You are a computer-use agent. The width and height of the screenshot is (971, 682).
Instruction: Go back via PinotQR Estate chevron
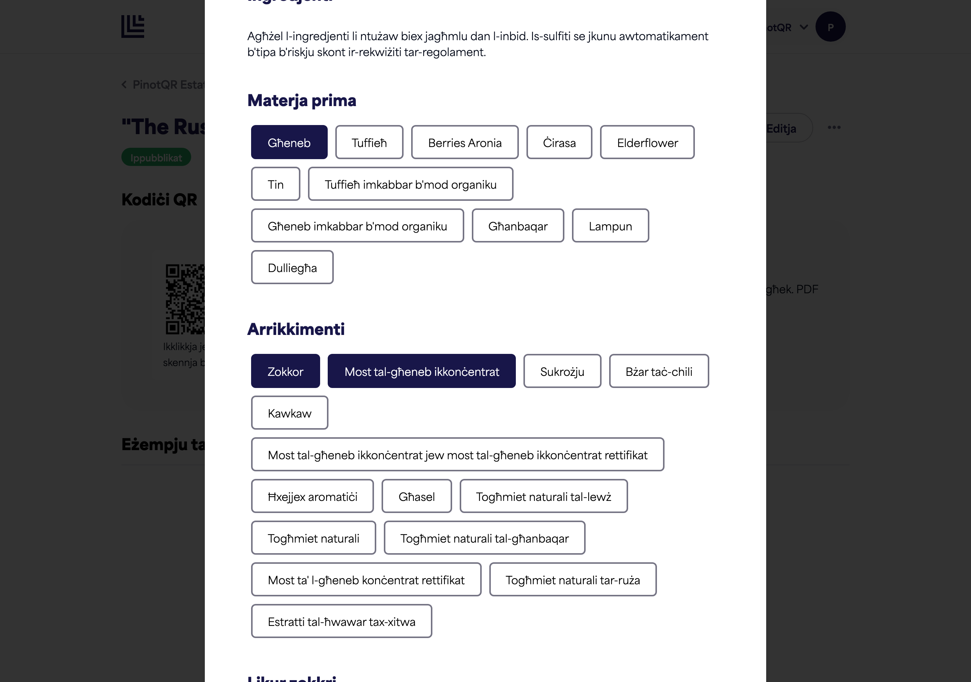pyautogui.click(x=124, y=84)
